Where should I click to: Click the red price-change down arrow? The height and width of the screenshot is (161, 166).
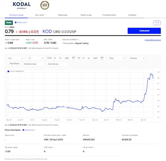coord(16,32)
